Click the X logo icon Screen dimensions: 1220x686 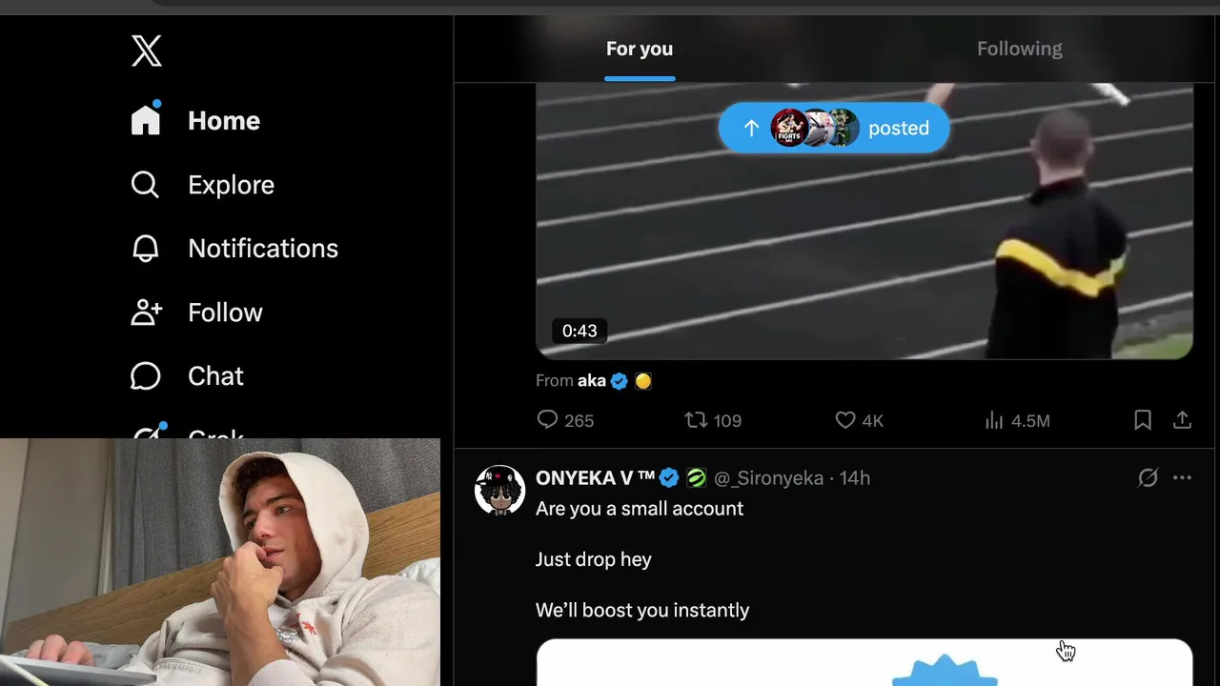coord(147,50)
